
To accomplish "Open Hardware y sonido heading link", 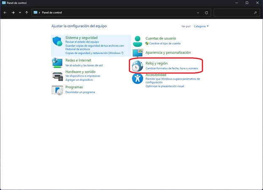I will pos(80,72).
